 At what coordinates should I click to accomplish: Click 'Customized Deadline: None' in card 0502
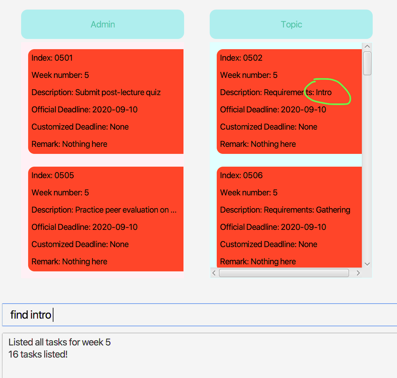[269, 127]
